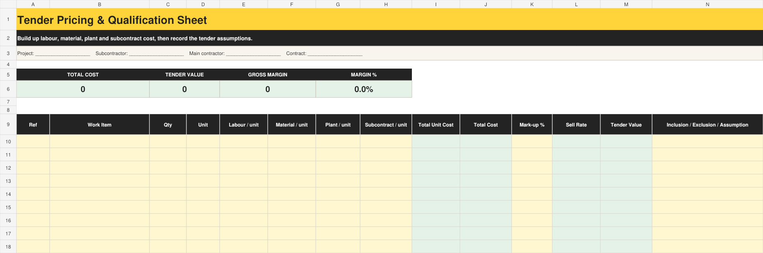The height and width of the screenshot is (253, 763).
Task: Select column D header letter
Action: [x=203, y=4]
